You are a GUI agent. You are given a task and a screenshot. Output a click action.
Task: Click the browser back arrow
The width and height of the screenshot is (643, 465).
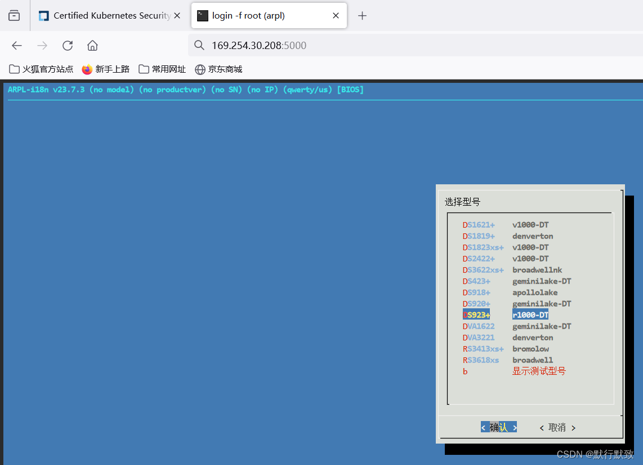tap(17, 46)
